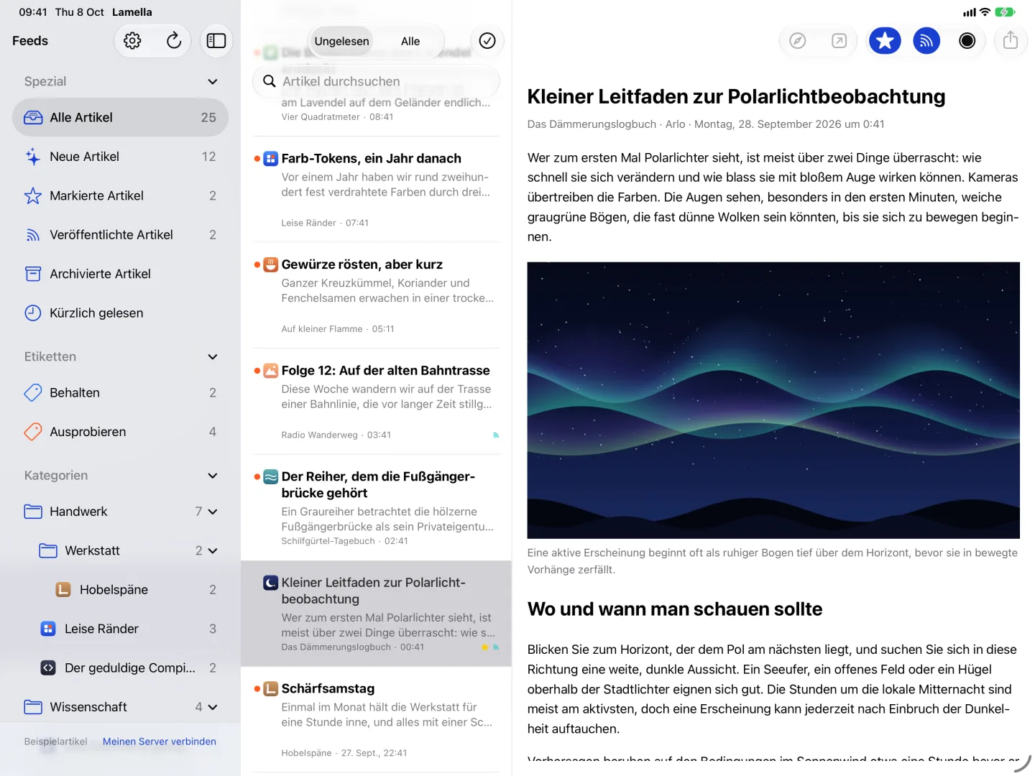Open article Farb-Tokens, ein Jahr danach
Image resolution: width=1035 pixels, height=776 pixels.
376,190
